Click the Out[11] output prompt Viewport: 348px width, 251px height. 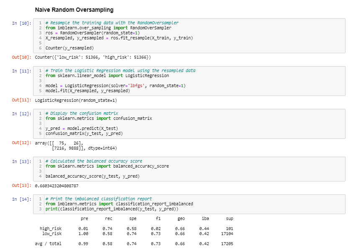tap(22, 100)
